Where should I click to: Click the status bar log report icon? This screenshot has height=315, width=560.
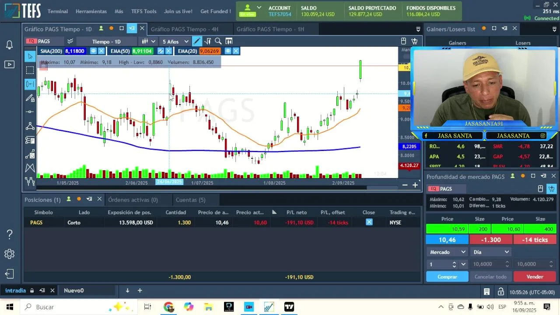click(486, 292)
